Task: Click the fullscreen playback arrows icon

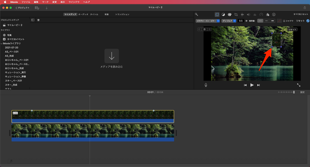Action: (299, 85)
